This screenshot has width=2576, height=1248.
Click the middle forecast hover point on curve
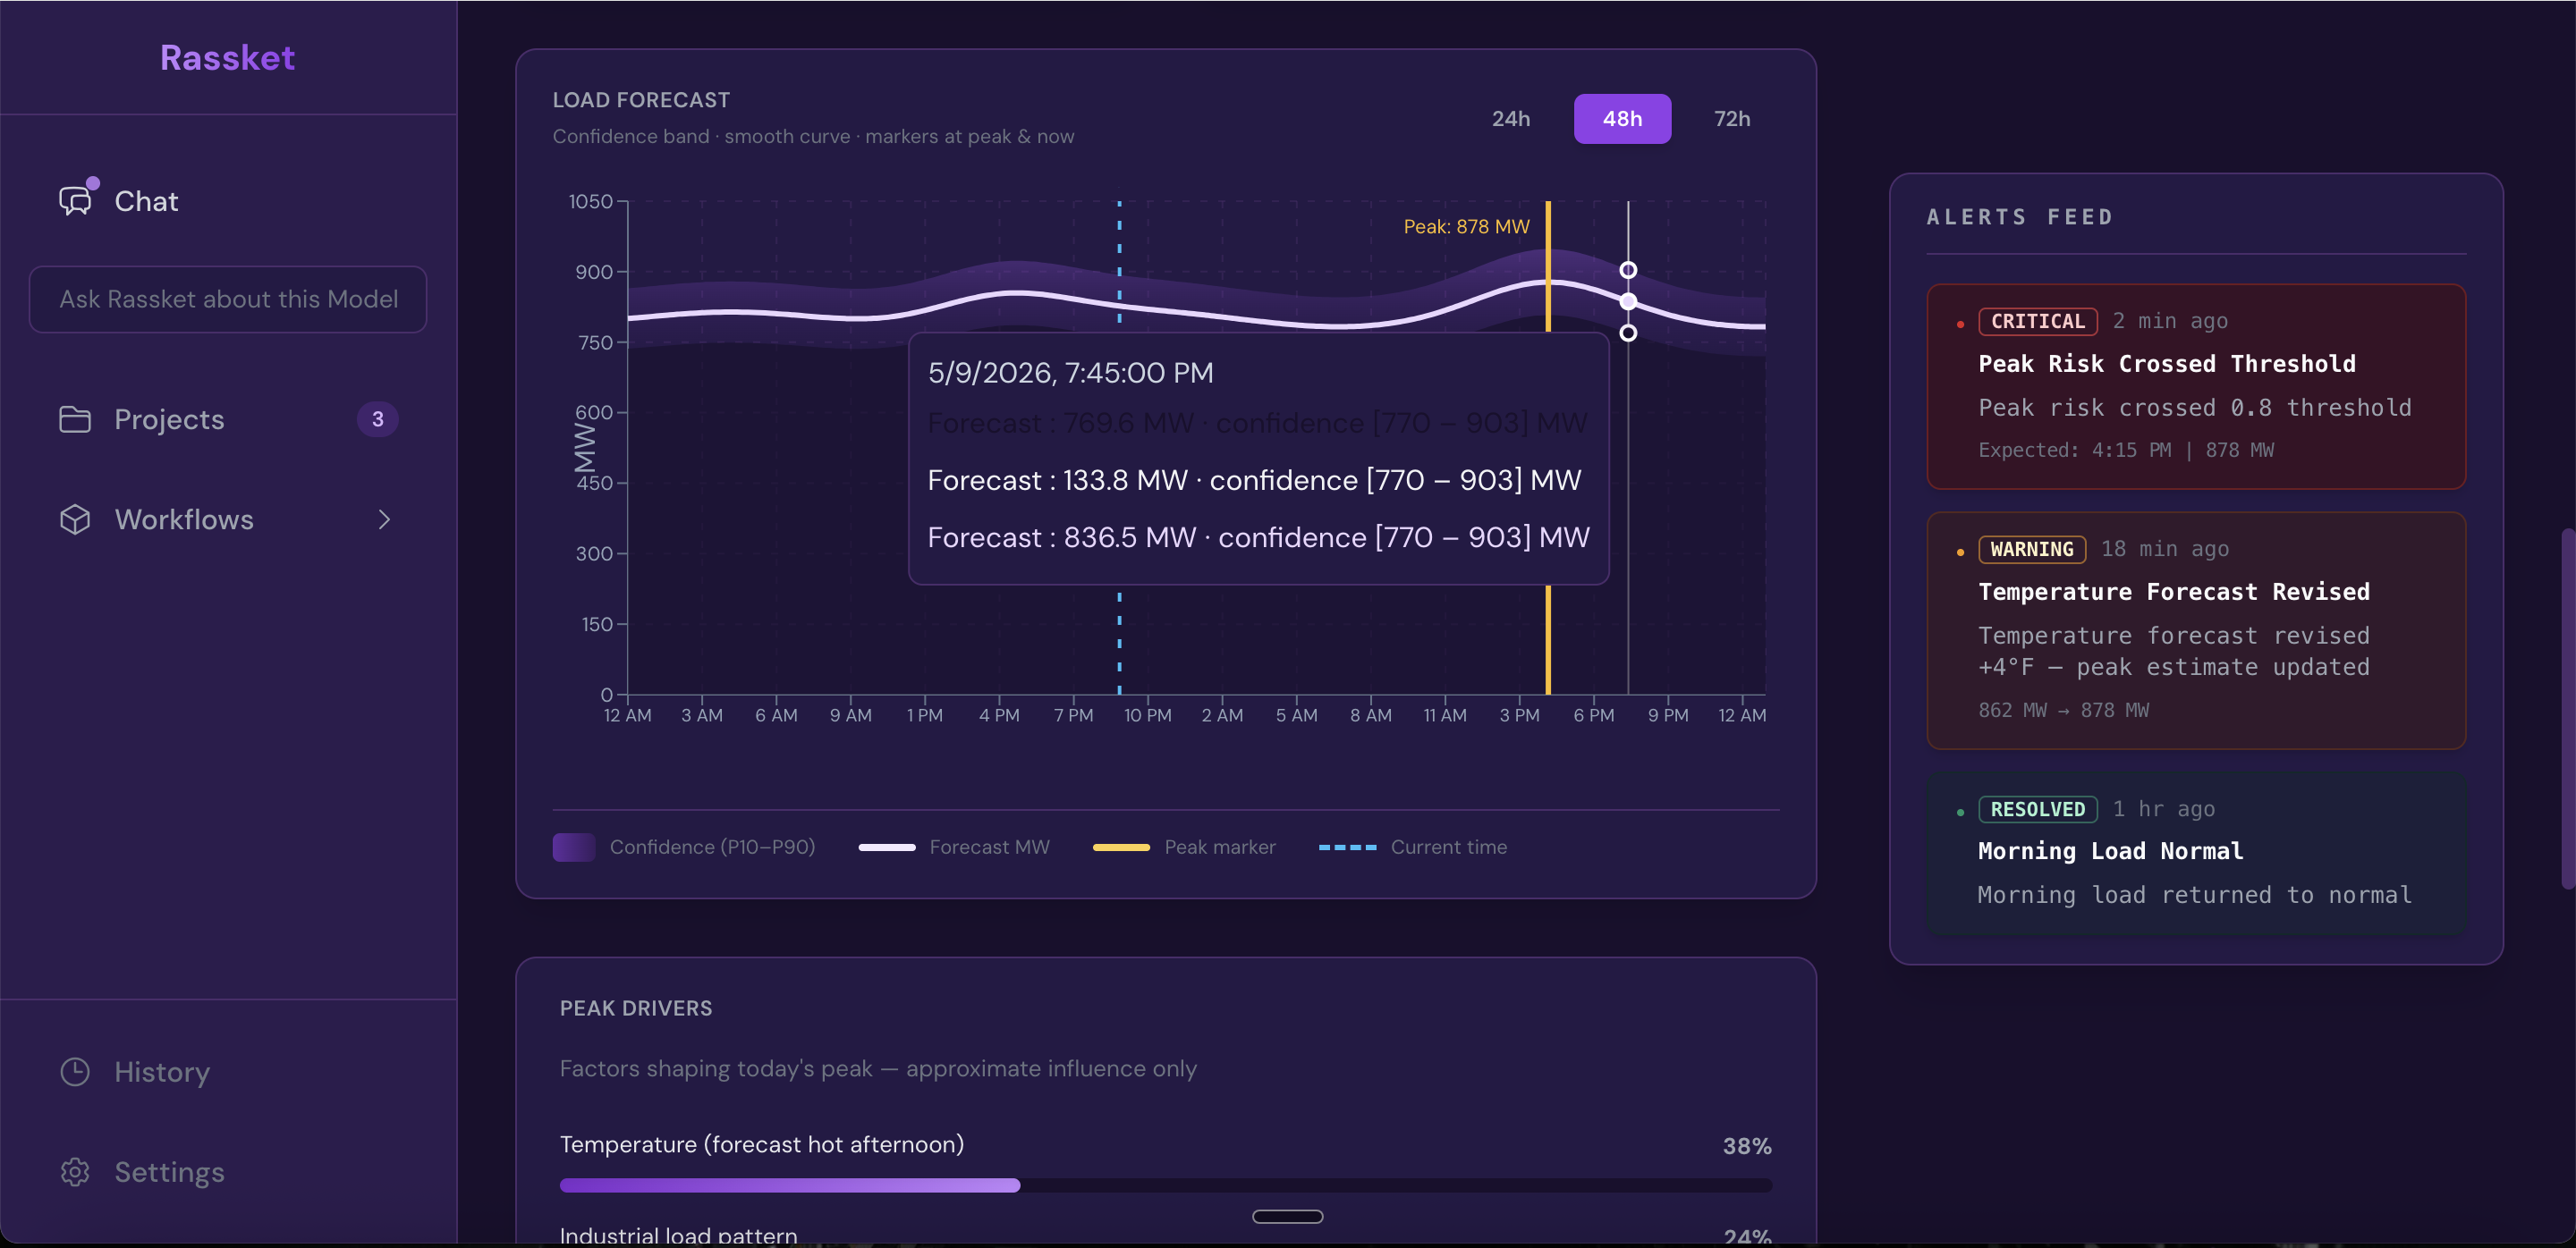1628,300
